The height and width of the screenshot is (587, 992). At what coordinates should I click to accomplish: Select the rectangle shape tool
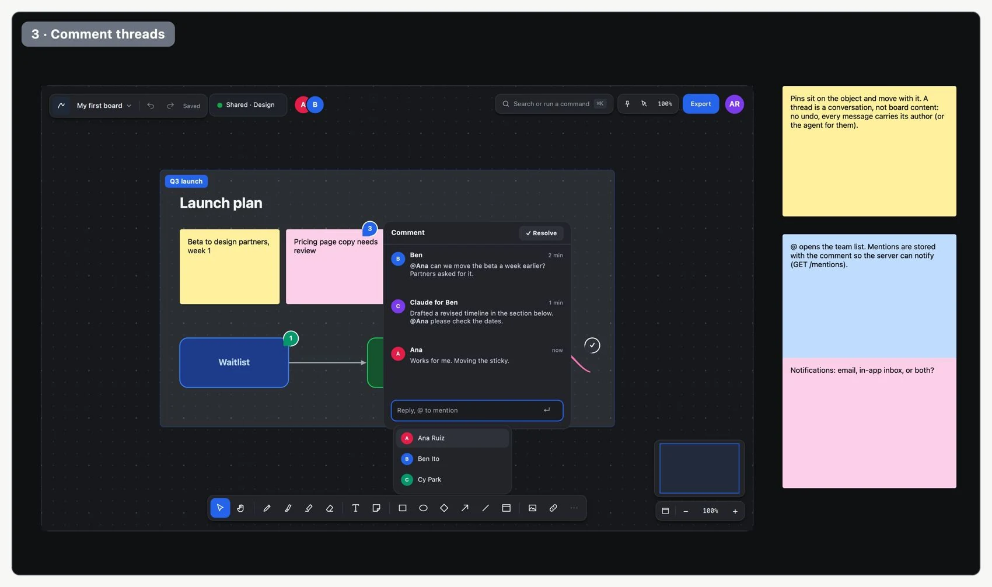pos(403,508)
